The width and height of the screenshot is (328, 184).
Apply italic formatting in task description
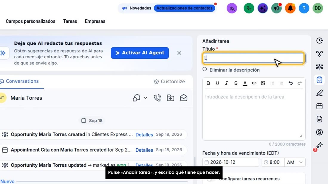(227, 83)
